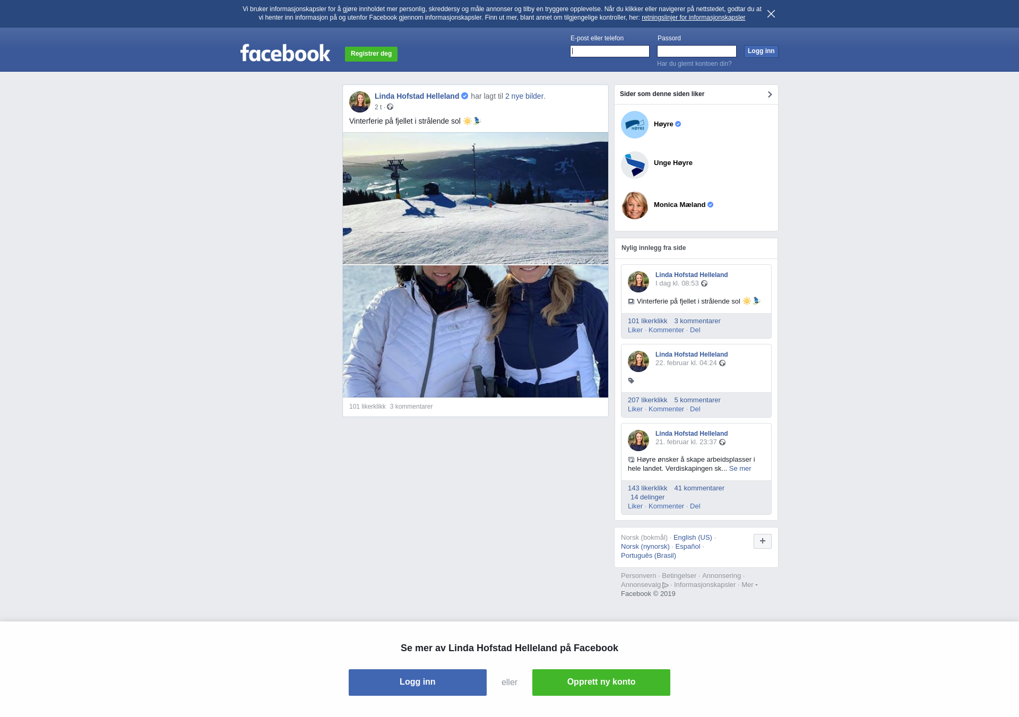This screenshot has height=717, width=1019.
Task: Click the large blue Logg inn button
Action: pyautogui.click(x=418, y=683)
